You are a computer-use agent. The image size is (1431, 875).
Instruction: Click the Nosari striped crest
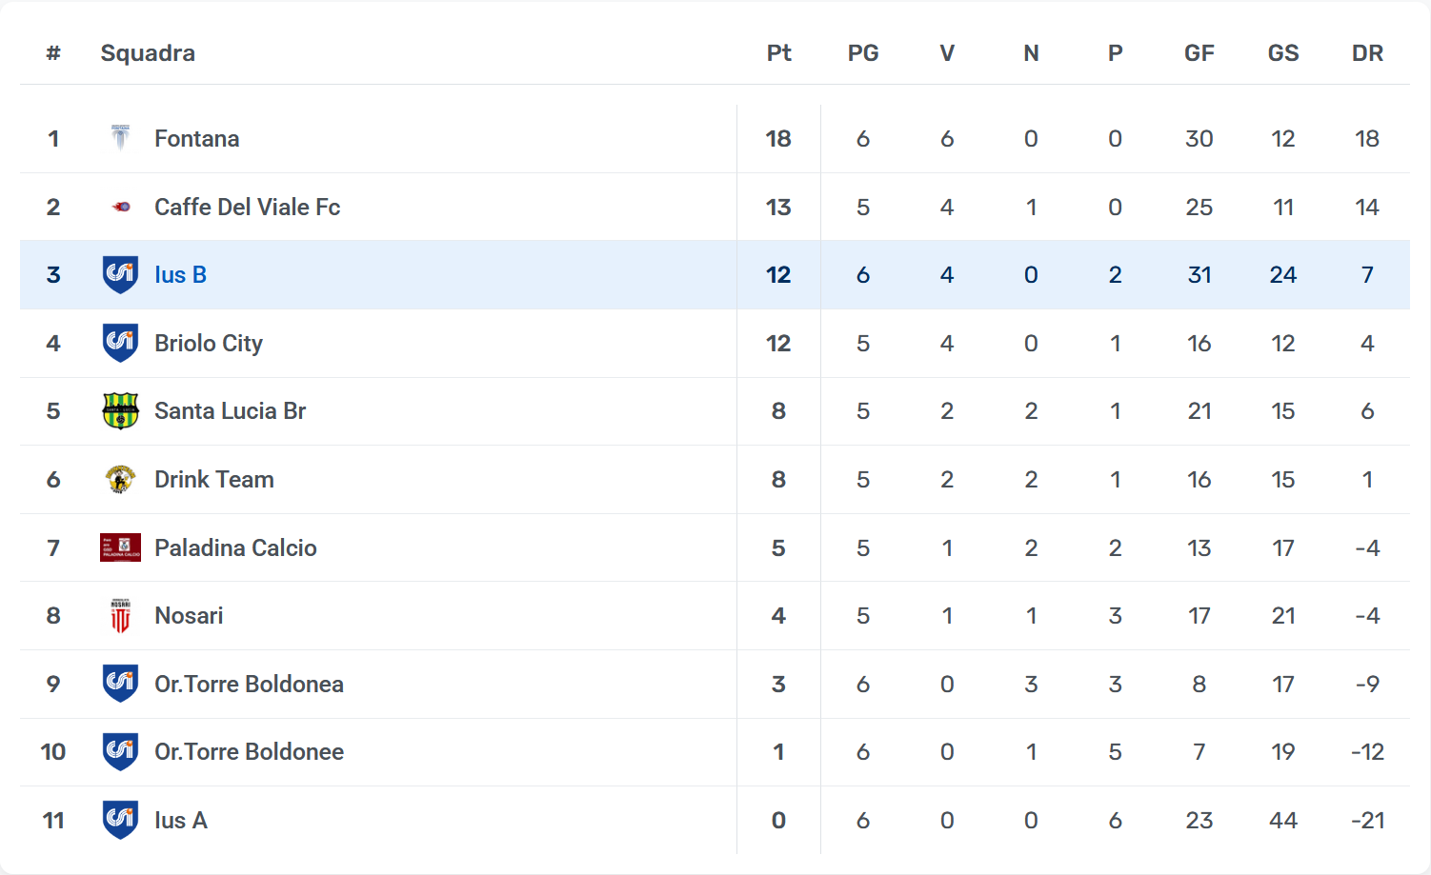[120, 616]
